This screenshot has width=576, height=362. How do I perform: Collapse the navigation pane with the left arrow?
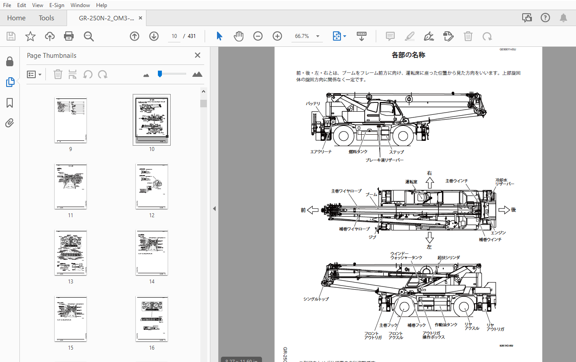pos(214,208)
